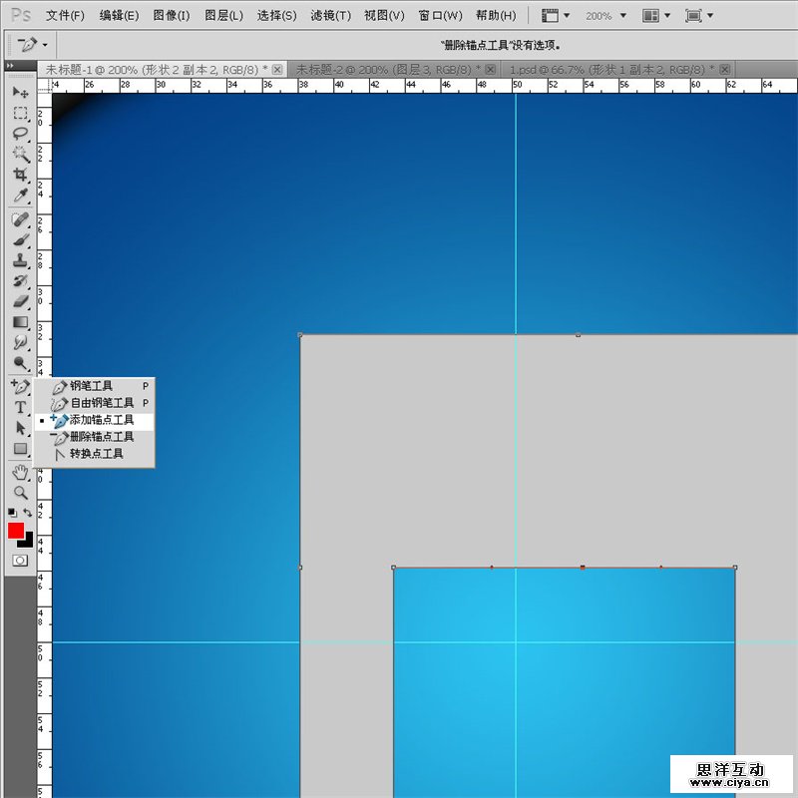Image resolution: width=798 pixels, height=798 pixels.
Task: Select the Crop tool
Action: tap(20, 176)
